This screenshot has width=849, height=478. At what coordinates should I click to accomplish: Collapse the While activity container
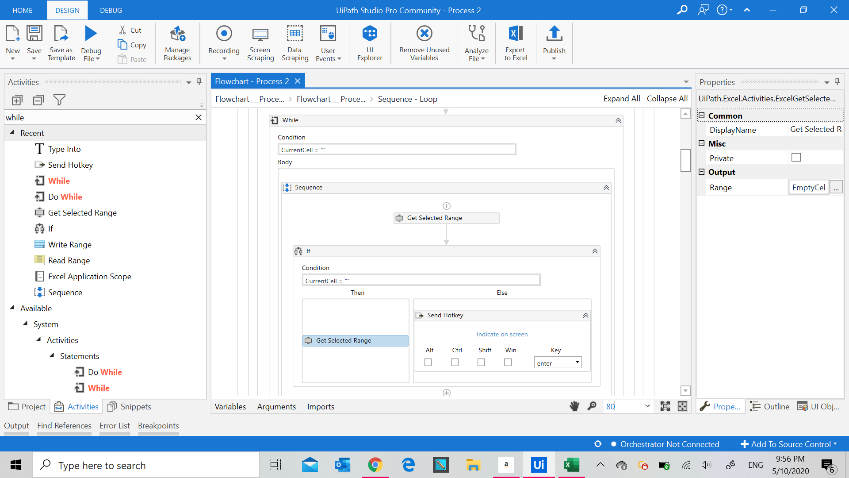(x=618, y=120)
